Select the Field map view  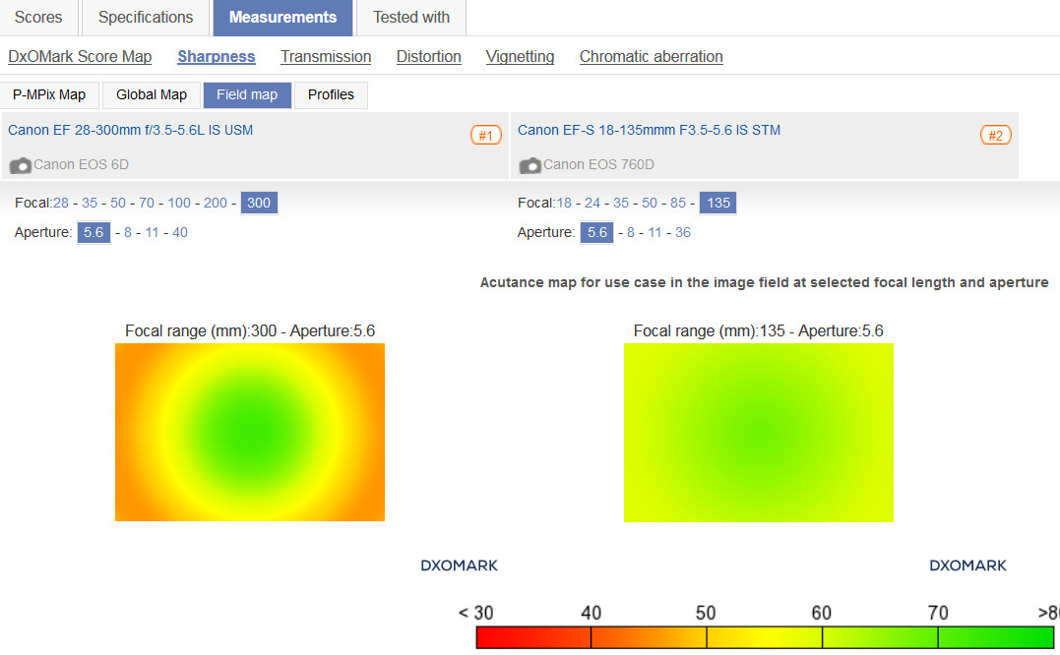247,95
